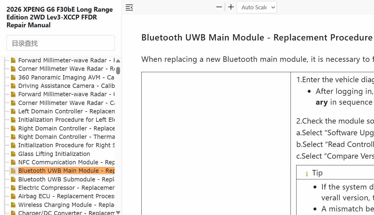Click step text 'a.Select “Software Upg'
Screen dimensions: 374x215
coord(335,133)
